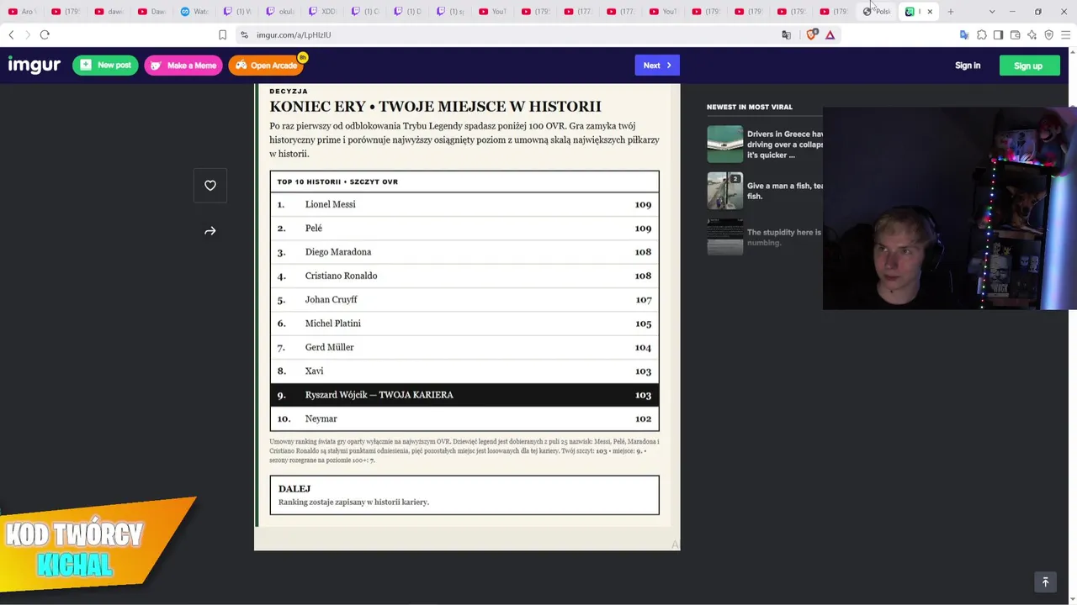Open Make a Meme
The width and height of the screenshot is (1077, 605).
point(183,66)
